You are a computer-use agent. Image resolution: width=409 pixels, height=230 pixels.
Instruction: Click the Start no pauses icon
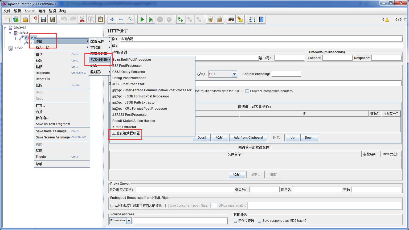click(x=151, y=19)
